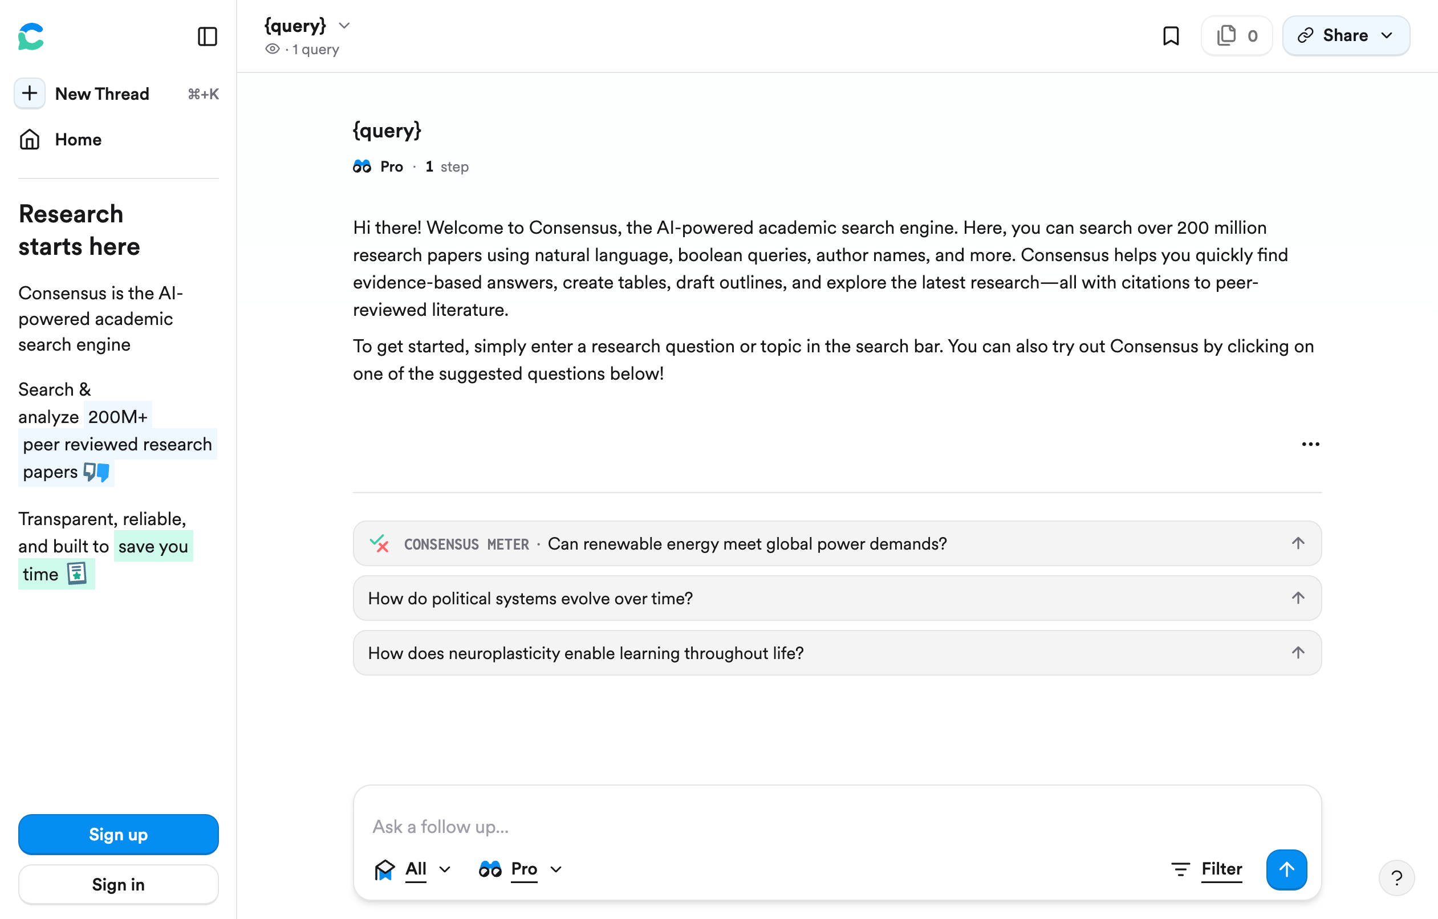This screenshot has width=1438, height=919.
Task: Open the copy pages counter button
Action: pyautogui.click(x=1237, y=36)
